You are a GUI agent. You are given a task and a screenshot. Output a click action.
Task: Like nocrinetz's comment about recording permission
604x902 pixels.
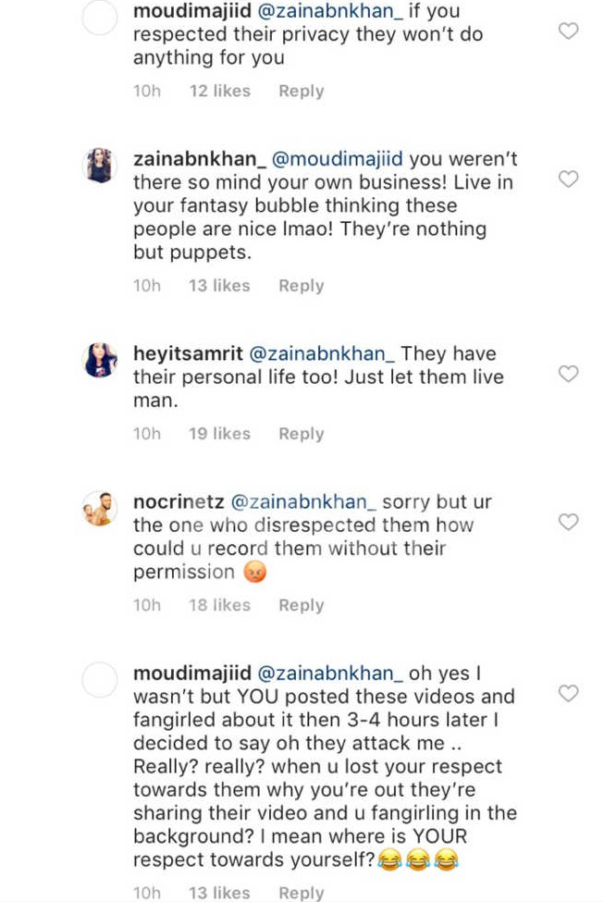coord(569,522)
